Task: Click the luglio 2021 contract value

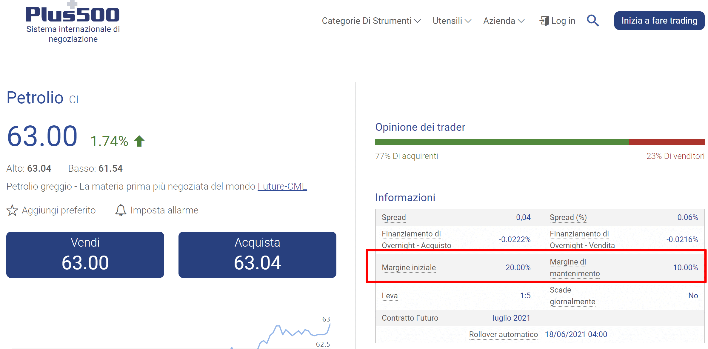Action: (x=511, y=318)
